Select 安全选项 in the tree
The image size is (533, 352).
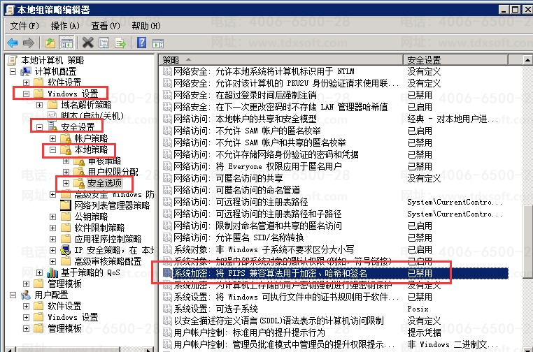click(x=104, y=183)
